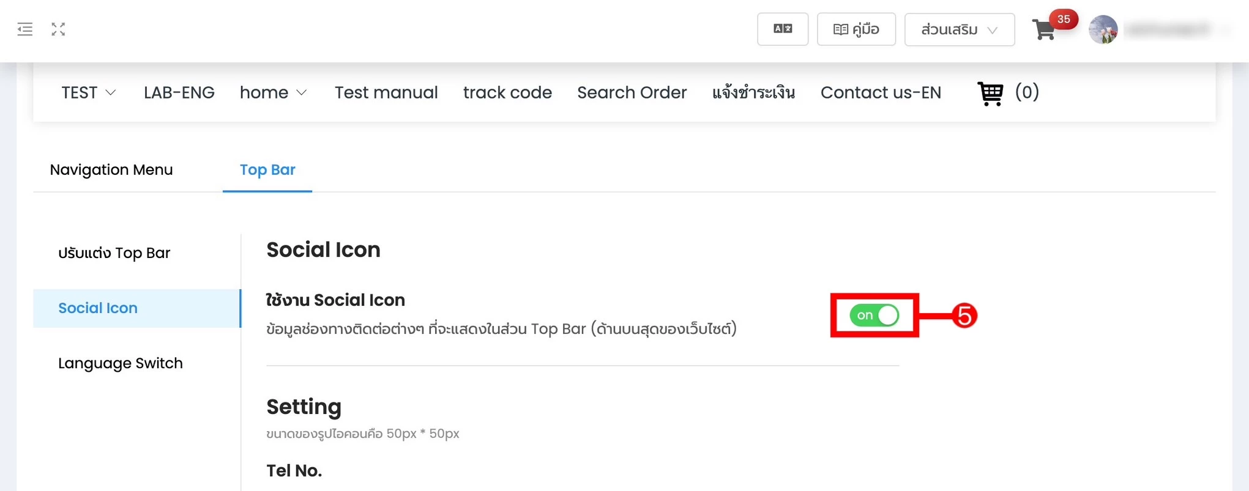Viewport: 1249px width, 491px height.
Task: Open the language translate icon button
Action: (783, 29)
